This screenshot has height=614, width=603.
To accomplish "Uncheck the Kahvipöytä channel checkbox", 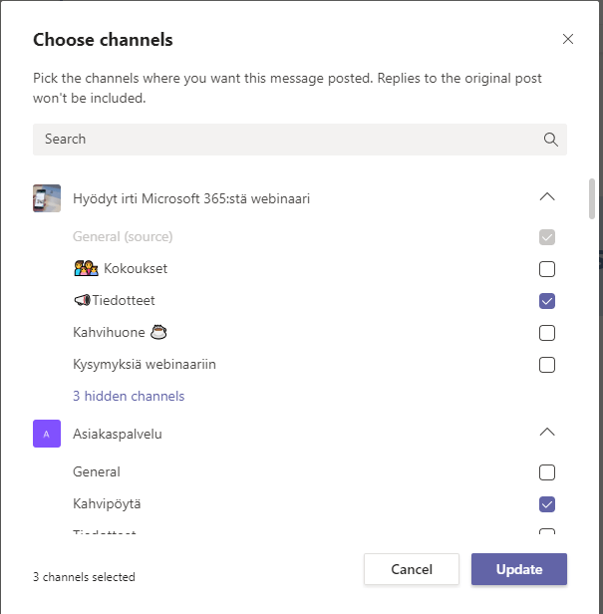I will pos(546,504).
